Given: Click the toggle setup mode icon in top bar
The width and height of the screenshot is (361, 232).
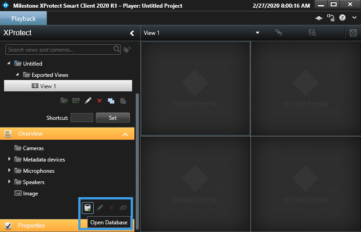Looking at the screenshot, I should (331, 18).
